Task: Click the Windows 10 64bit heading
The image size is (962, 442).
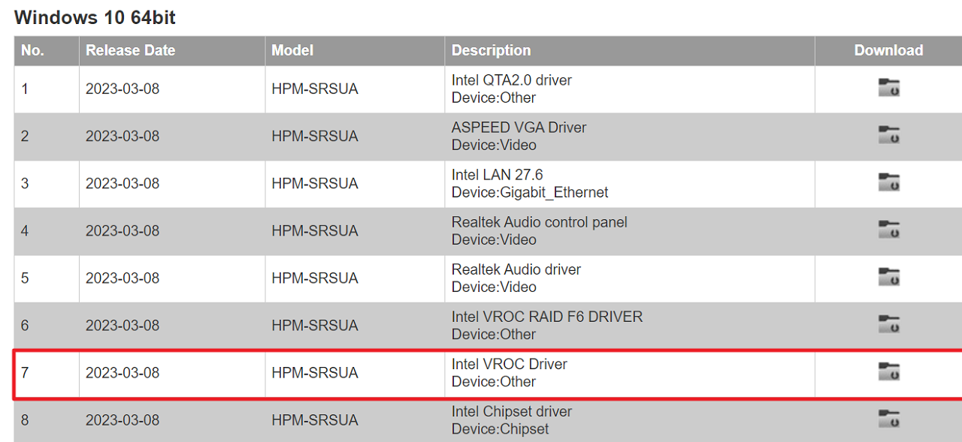Action: (x=95, y=17)
